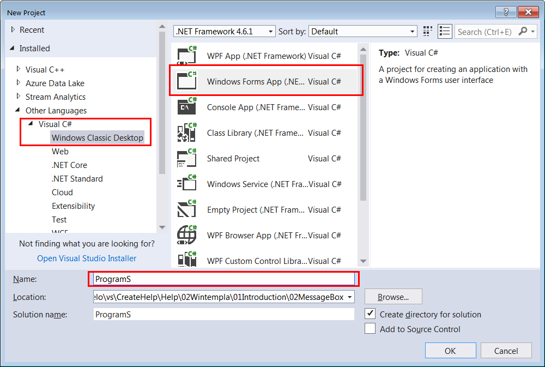Select Windows Classic Desktop category
The width and height of the screenshot is (545, 367).
98,138
